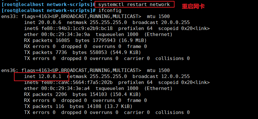Image resolution: width=258 pixels, height=119 pixels.
Task: Click the ifconfig command text
Action: pos(110,11)
